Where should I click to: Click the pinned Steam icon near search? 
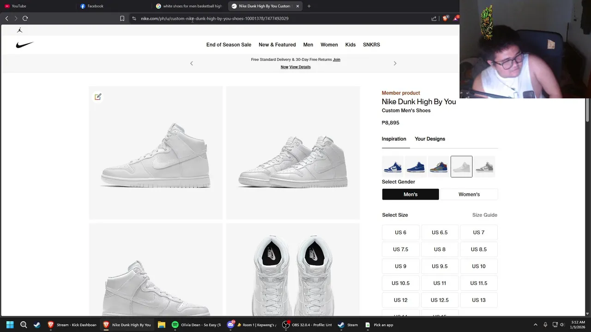click(37, 325)
